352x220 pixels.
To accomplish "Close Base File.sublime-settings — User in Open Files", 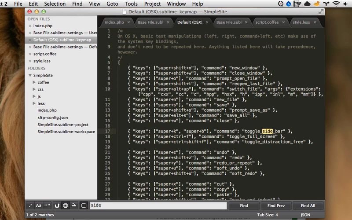I will point(30,33).
